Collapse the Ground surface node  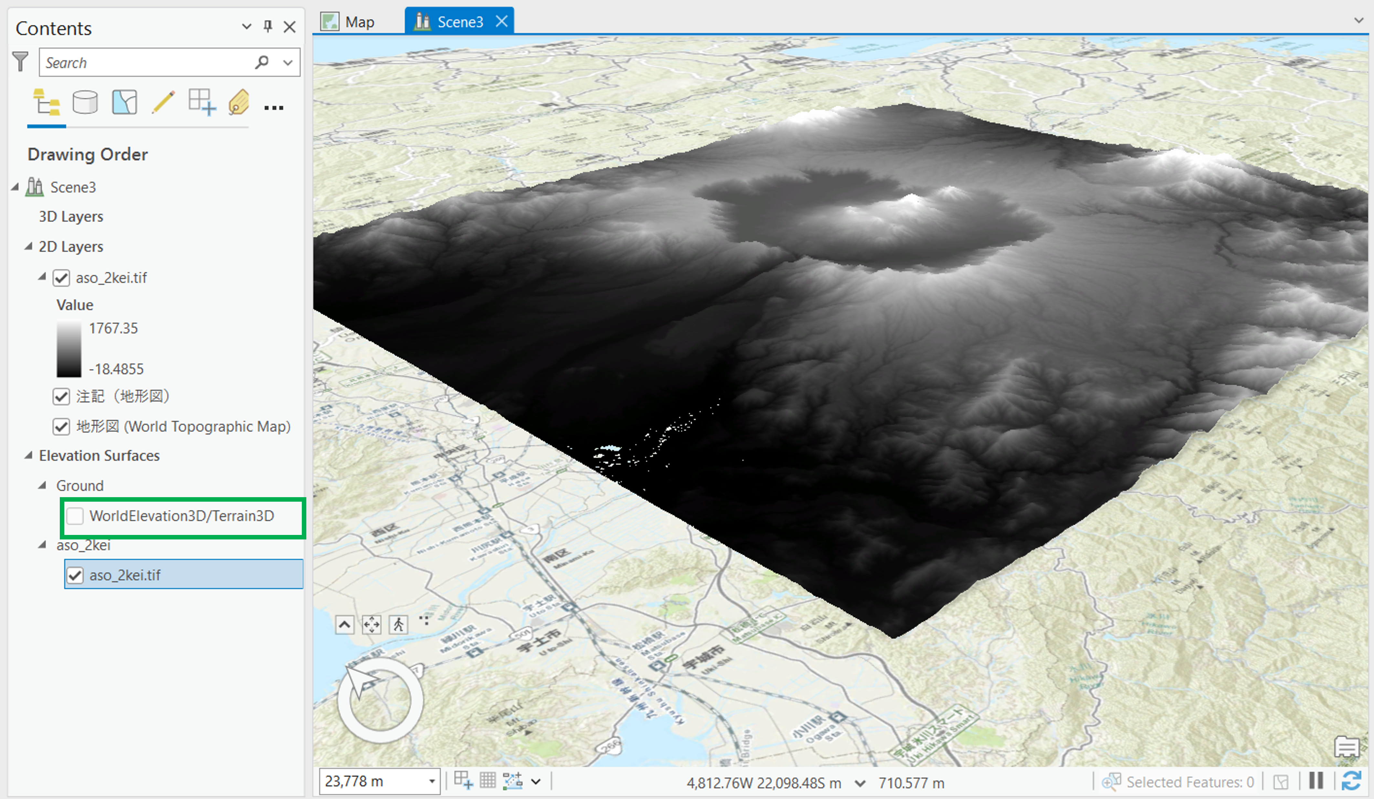(x=42, y=485)
